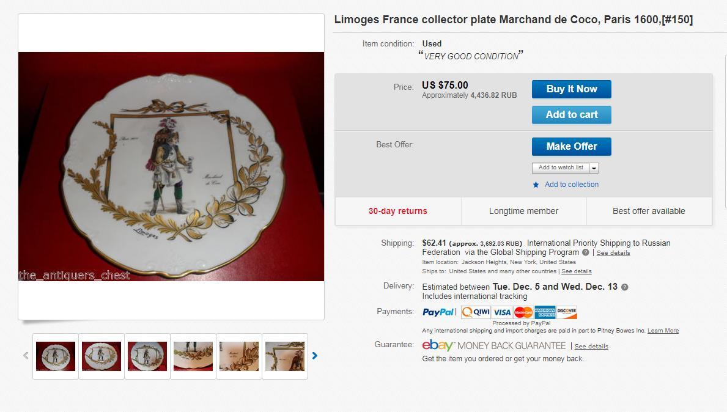Viewport: 727px width, 412px height.
Task: Open the Learn More link about Pitney Bowes
Action: 663,331
